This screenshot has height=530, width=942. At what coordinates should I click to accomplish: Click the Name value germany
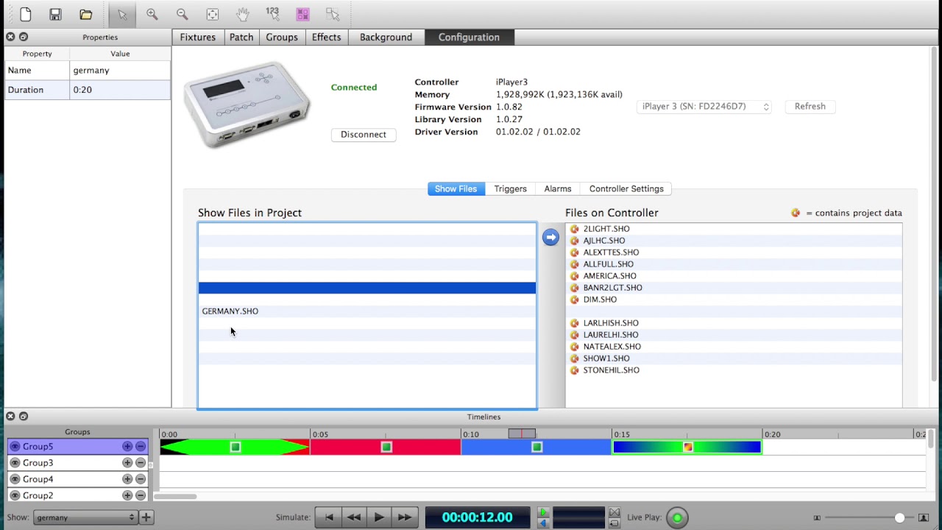pos(121,71)
